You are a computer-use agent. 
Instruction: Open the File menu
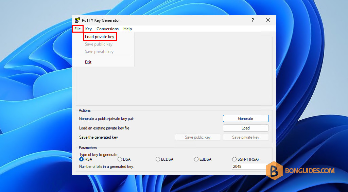(77, 29)
